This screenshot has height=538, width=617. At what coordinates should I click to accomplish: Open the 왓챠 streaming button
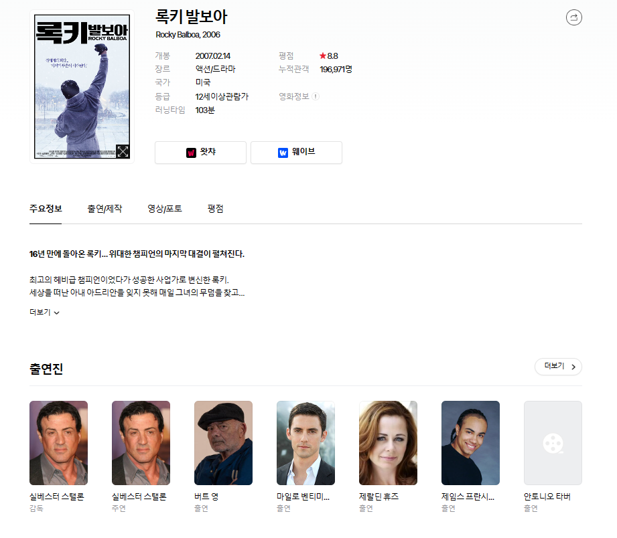click(x=200, y=153)
